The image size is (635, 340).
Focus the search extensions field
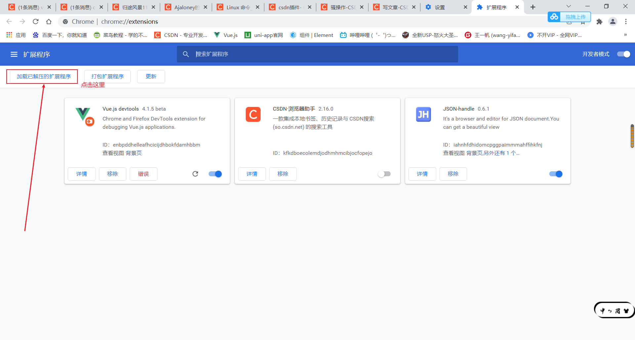pos(317,54)
